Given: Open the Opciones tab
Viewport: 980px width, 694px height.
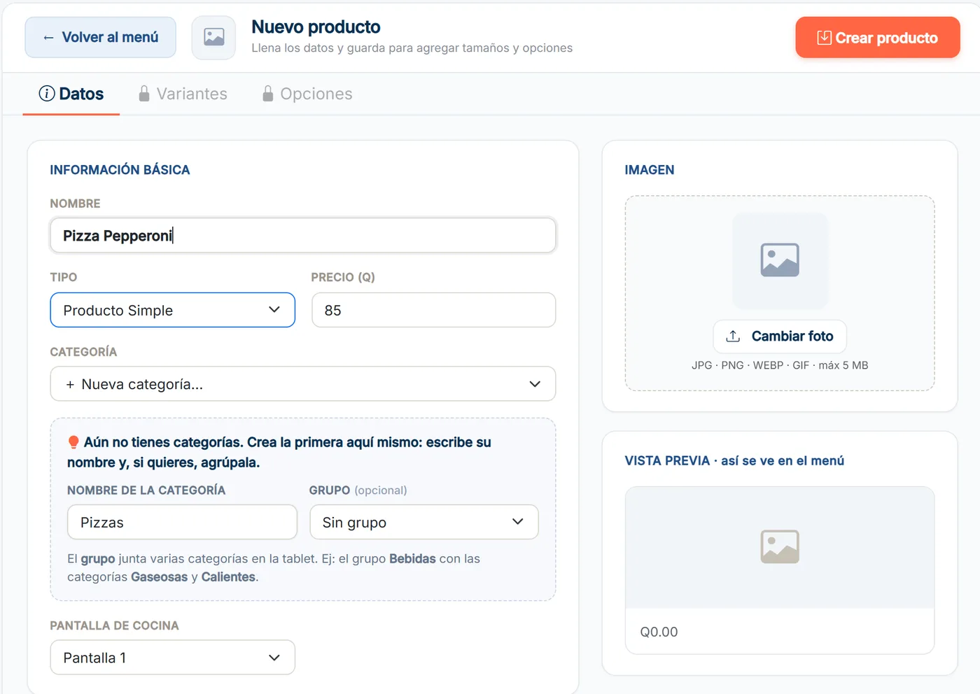Looking at the screenshot, I should pos(307,94).
